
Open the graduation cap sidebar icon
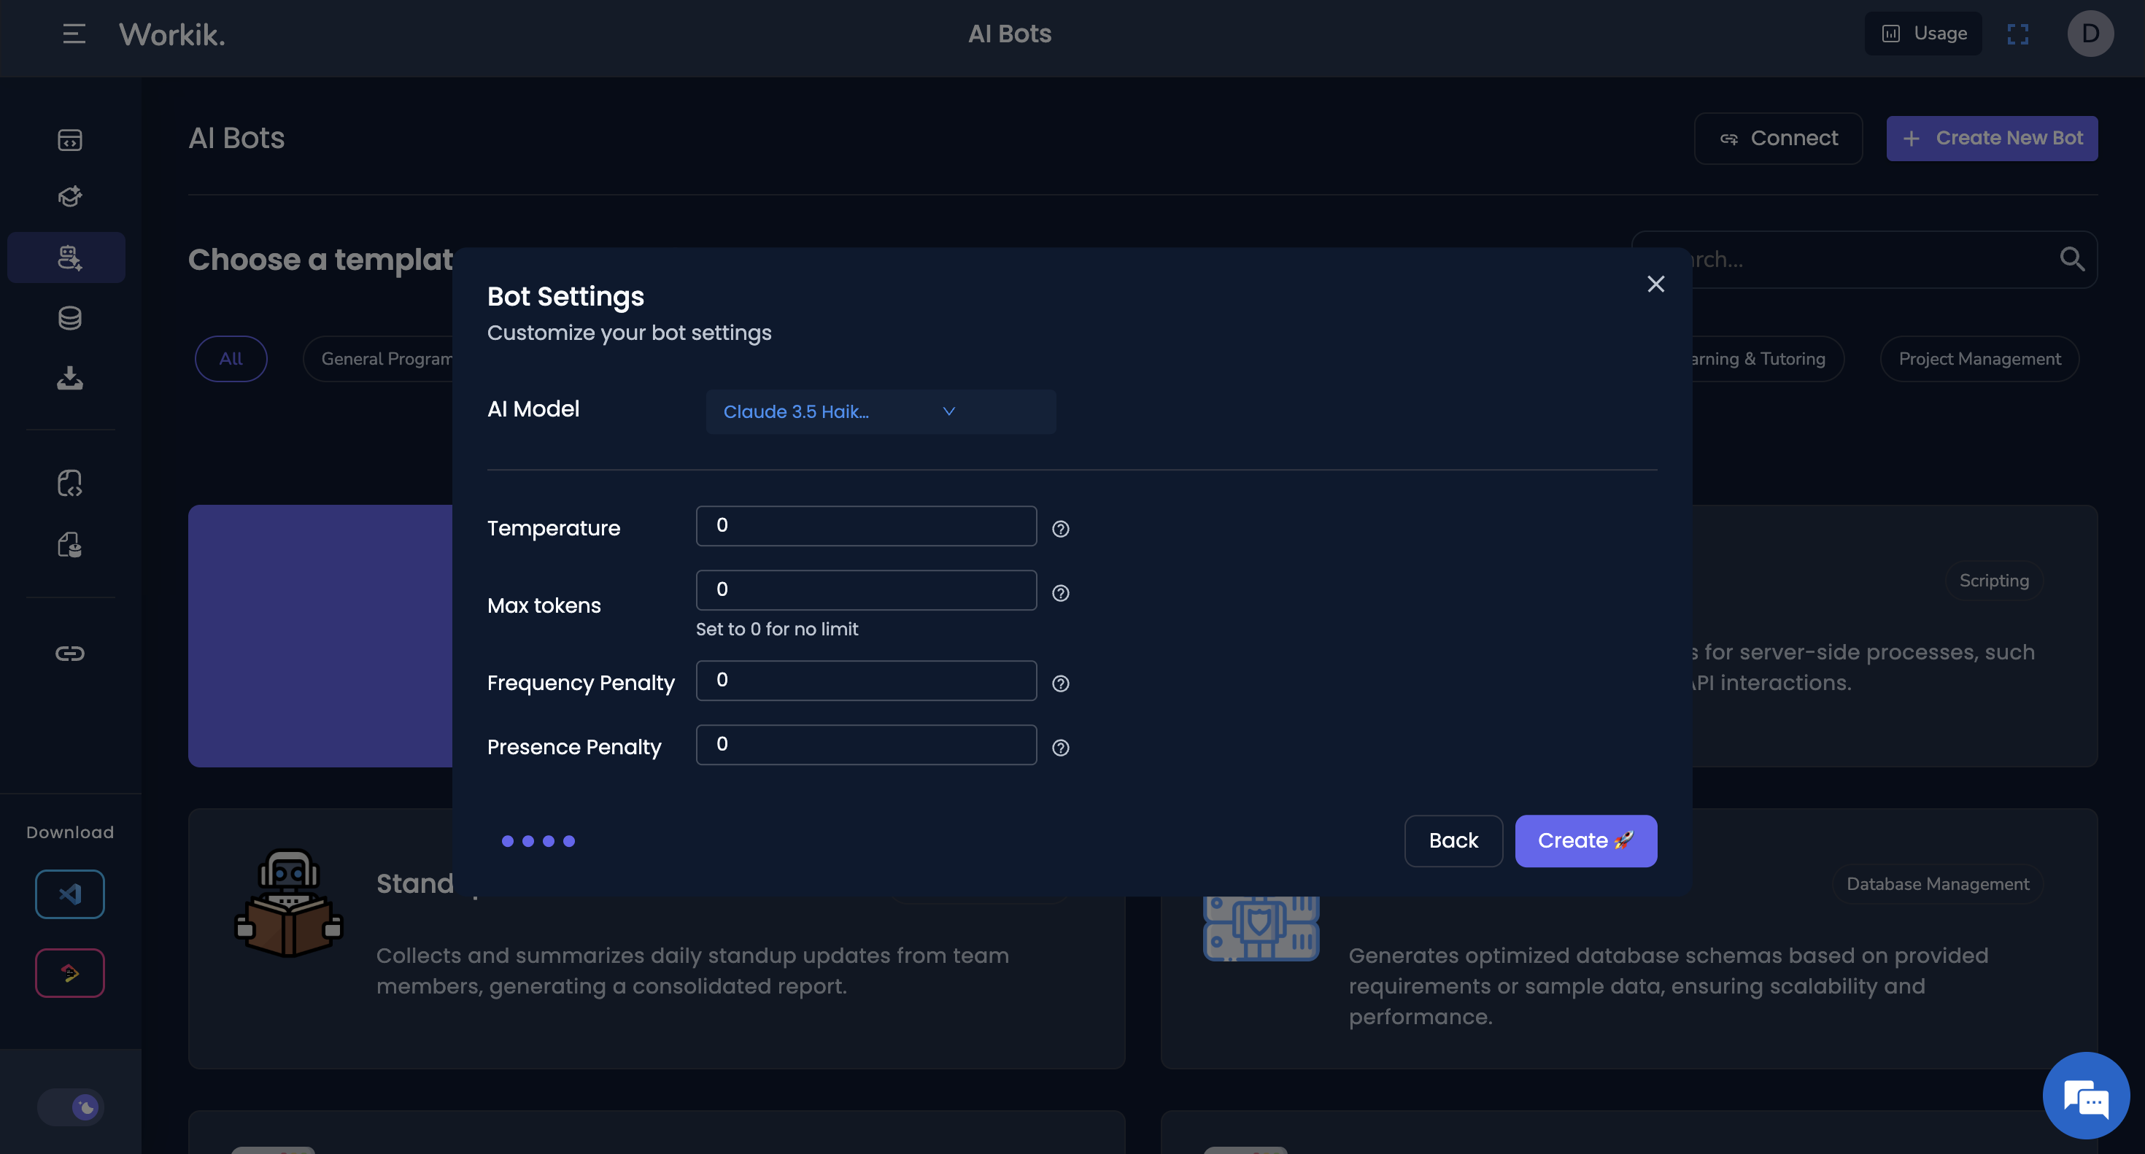click(x=70, y=196)
